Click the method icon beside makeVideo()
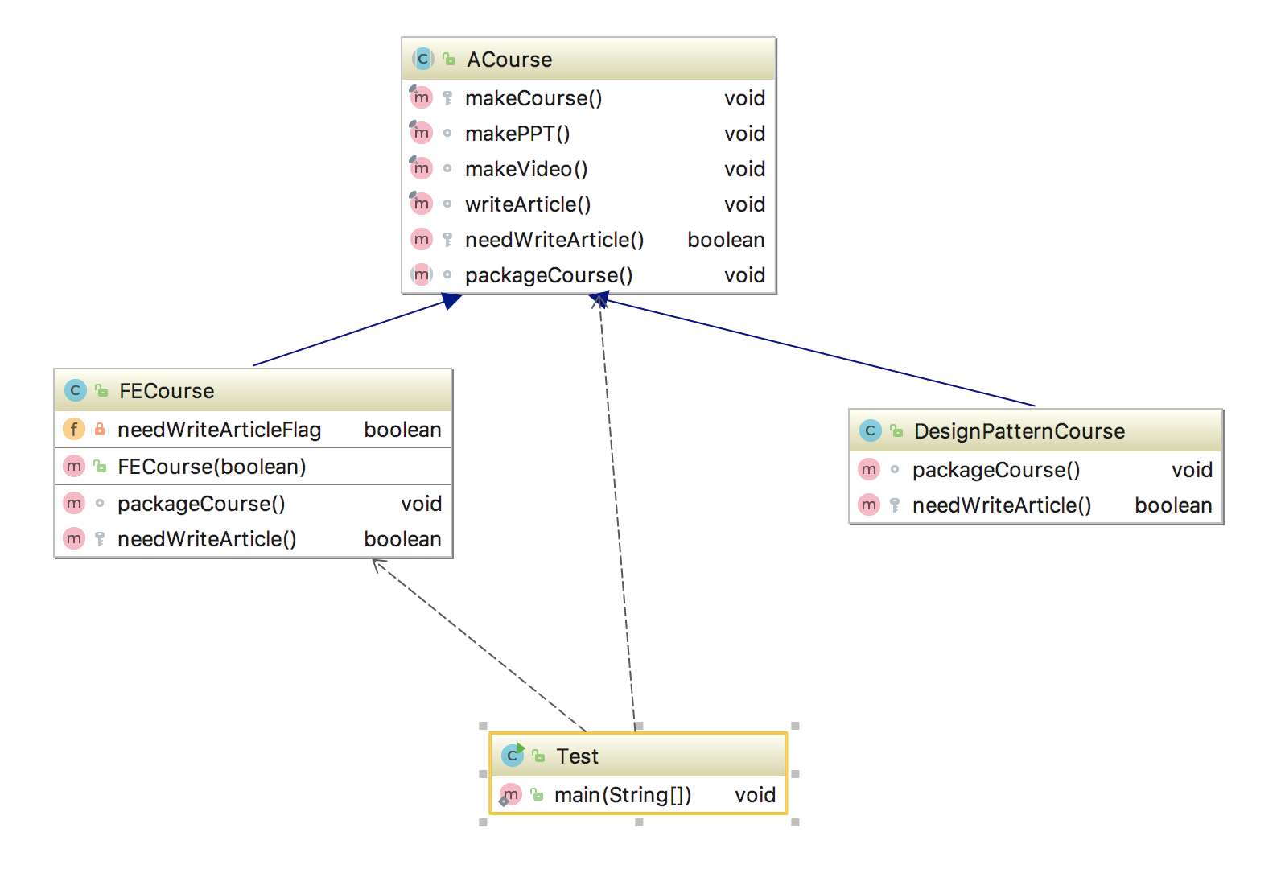The width and height of the screenshot is (1281, 869). (x=421, y=168)
